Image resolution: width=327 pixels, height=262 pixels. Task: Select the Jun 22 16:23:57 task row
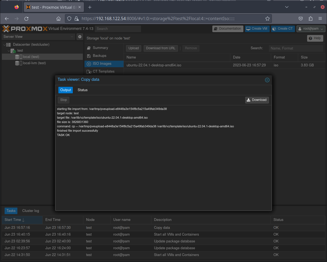[163, 248]
